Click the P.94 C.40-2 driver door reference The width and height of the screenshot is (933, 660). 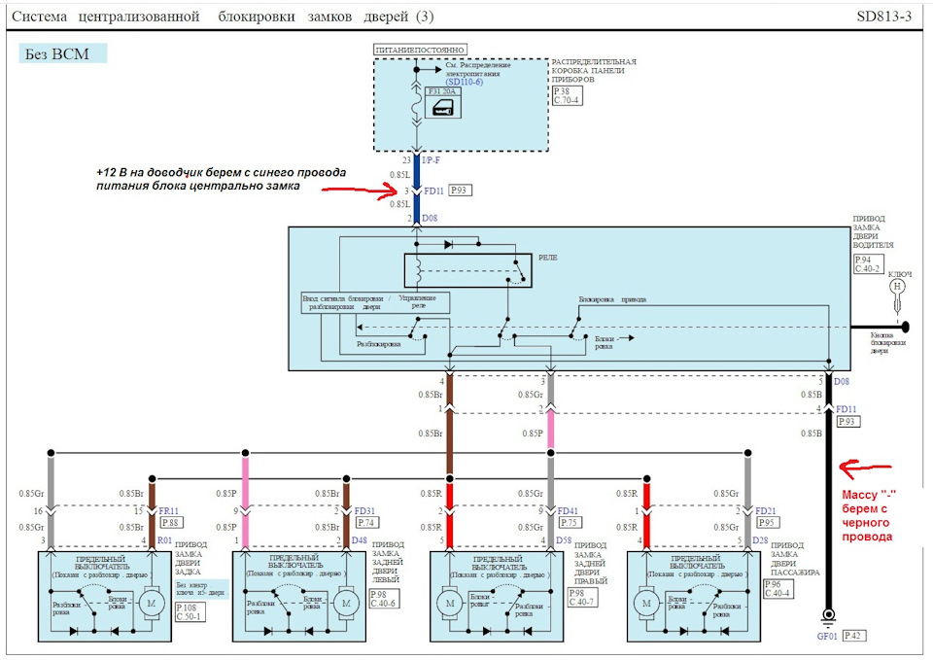[868, 264]
